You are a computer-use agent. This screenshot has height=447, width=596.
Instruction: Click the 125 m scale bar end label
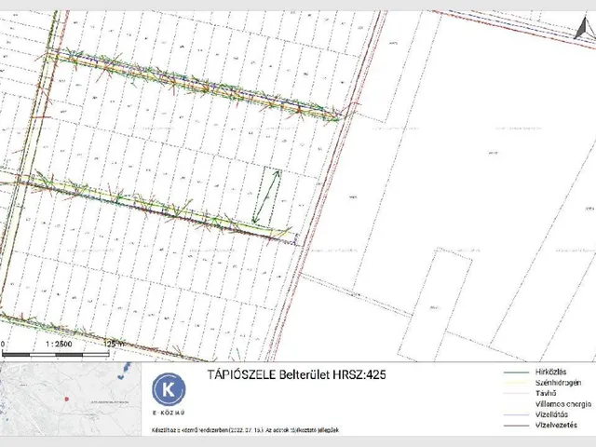pyautogui.click(x=115, y=344)
